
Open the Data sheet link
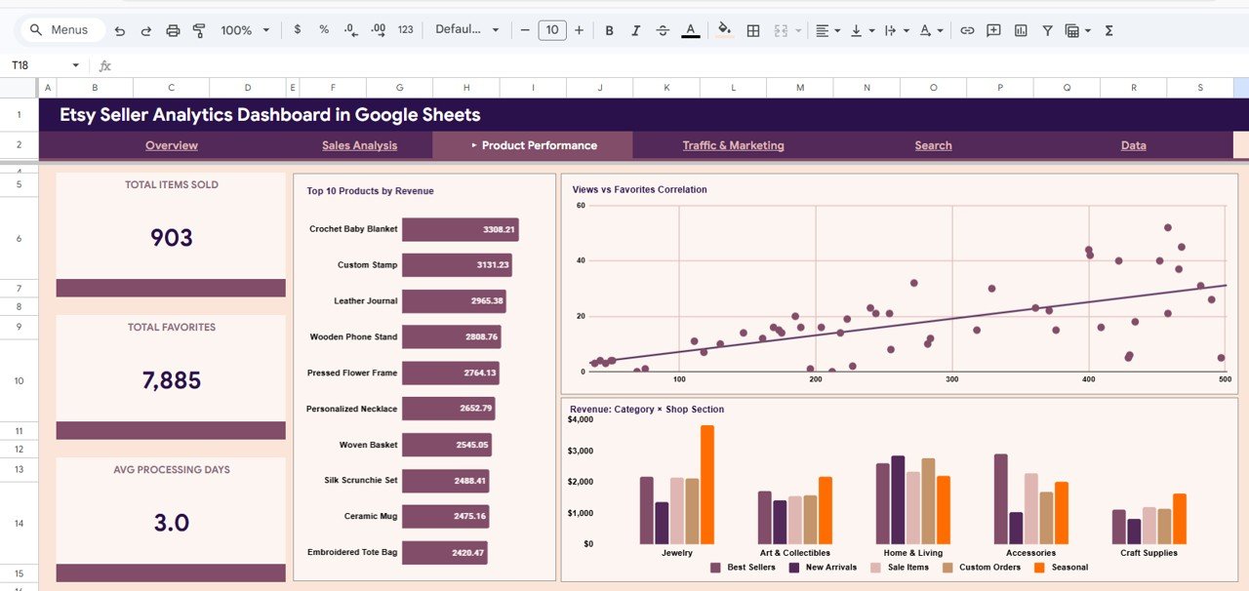[1133, 145]
